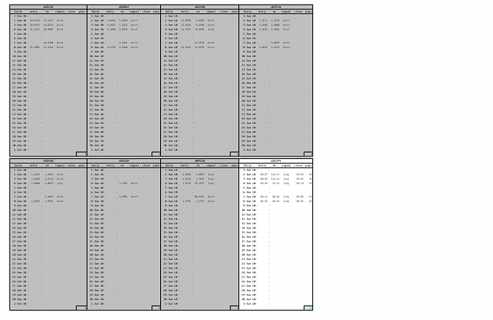Select the 10-Jun-10 date in USDSGD table
Viewport: 493px width, 320px height.
(x=20, y=210)
